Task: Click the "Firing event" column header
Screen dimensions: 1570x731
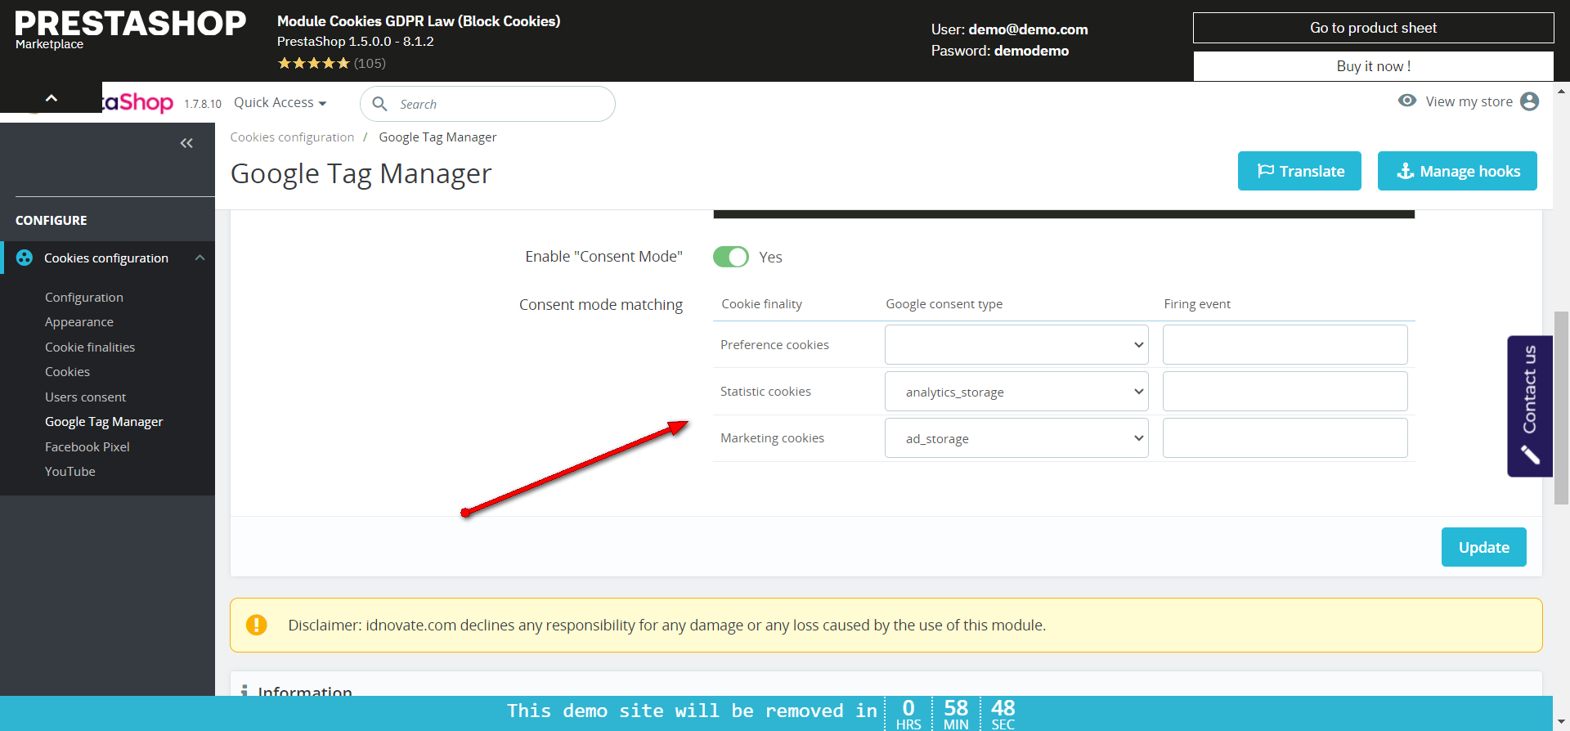Action: 1197,304
